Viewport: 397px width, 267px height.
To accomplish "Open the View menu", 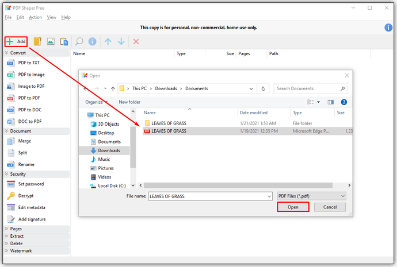I will (x=51, y=17).
